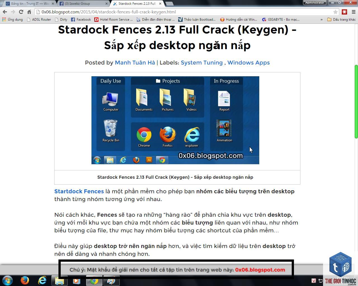Launch Internet Explorer from taskbar

click(x=42, y=280)
